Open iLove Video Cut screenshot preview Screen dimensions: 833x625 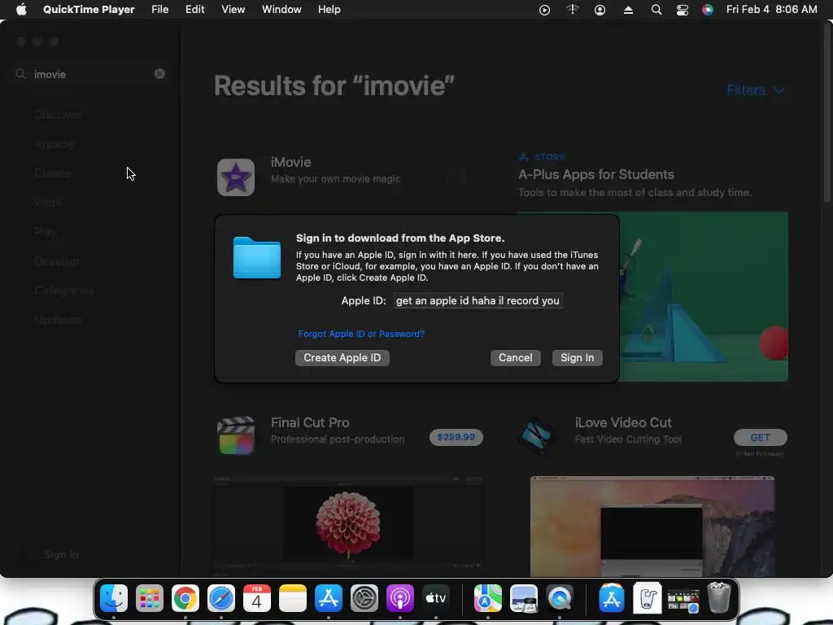[x=652, y=525]
